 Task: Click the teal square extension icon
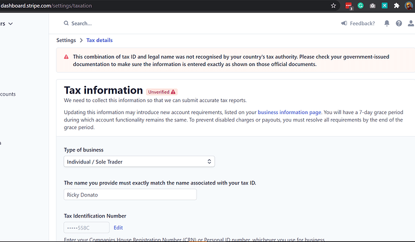pyautogui.click(x=384, y=5)
